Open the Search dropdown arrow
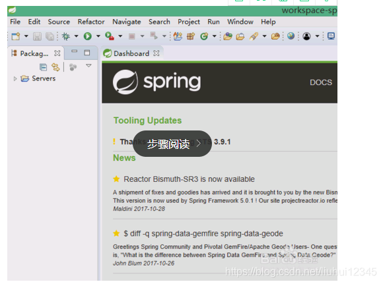This screenshot has width=383, height=284. pos(264,36)
